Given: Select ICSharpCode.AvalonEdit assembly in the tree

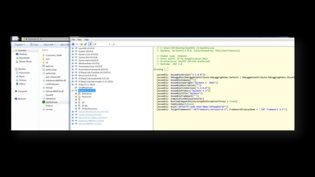Looking at the screenshot, I should coord(94,79).
